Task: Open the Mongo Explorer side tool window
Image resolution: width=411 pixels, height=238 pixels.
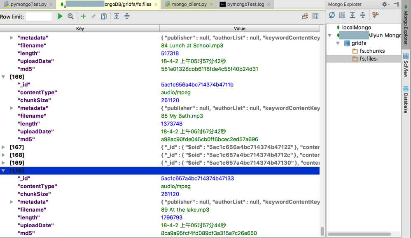Action: [x=406, y=25]
